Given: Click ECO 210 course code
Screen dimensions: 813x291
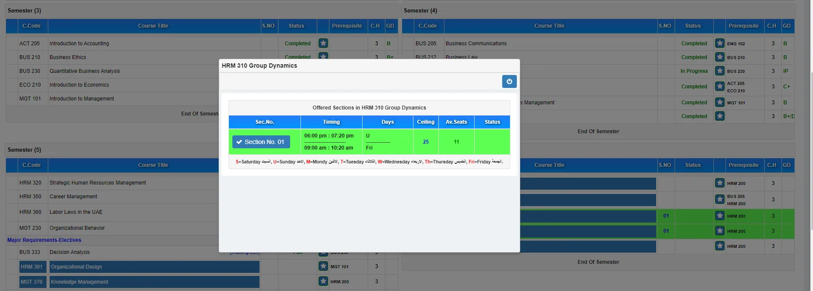Looking at the screenshot, I should tap(30, 85).
